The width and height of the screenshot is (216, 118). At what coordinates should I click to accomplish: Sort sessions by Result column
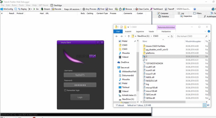[x=12, y=13]
